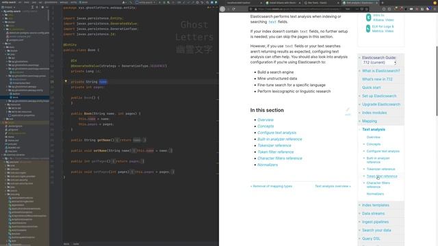
Task: Switch to the Text analysis browser tab
Action: pos(361,3)
